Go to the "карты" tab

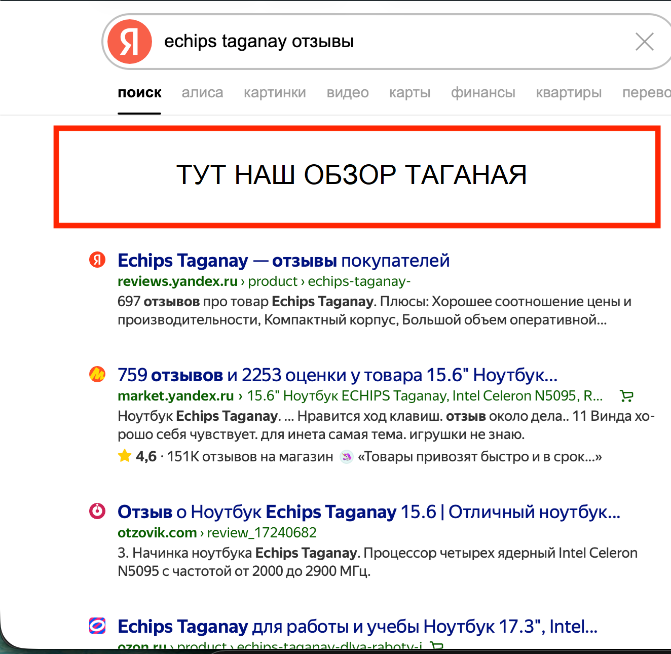point(409,93)
